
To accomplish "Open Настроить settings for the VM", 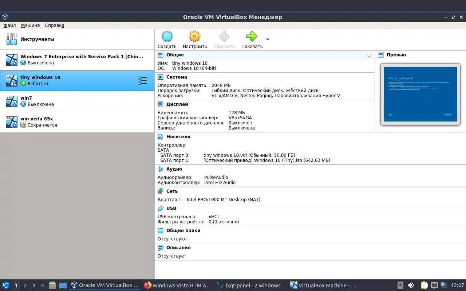I will click(195, 40).
